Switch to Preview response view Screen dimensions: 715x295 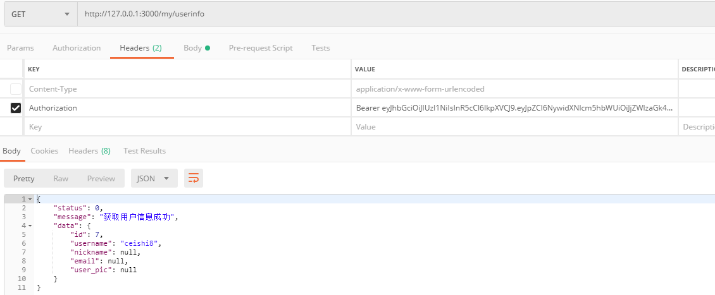pyautogui.click(x=101, y=178)
